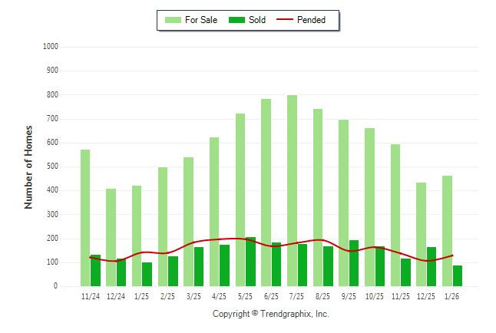Viewport: 496px width, 333px height.
Task: Click the Copyright Trendgraphix, Inc. text
Action: tap(270, 314)
